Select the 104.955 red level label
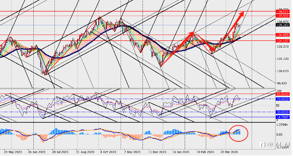This screenshot has width=293, height=156. 282,35
